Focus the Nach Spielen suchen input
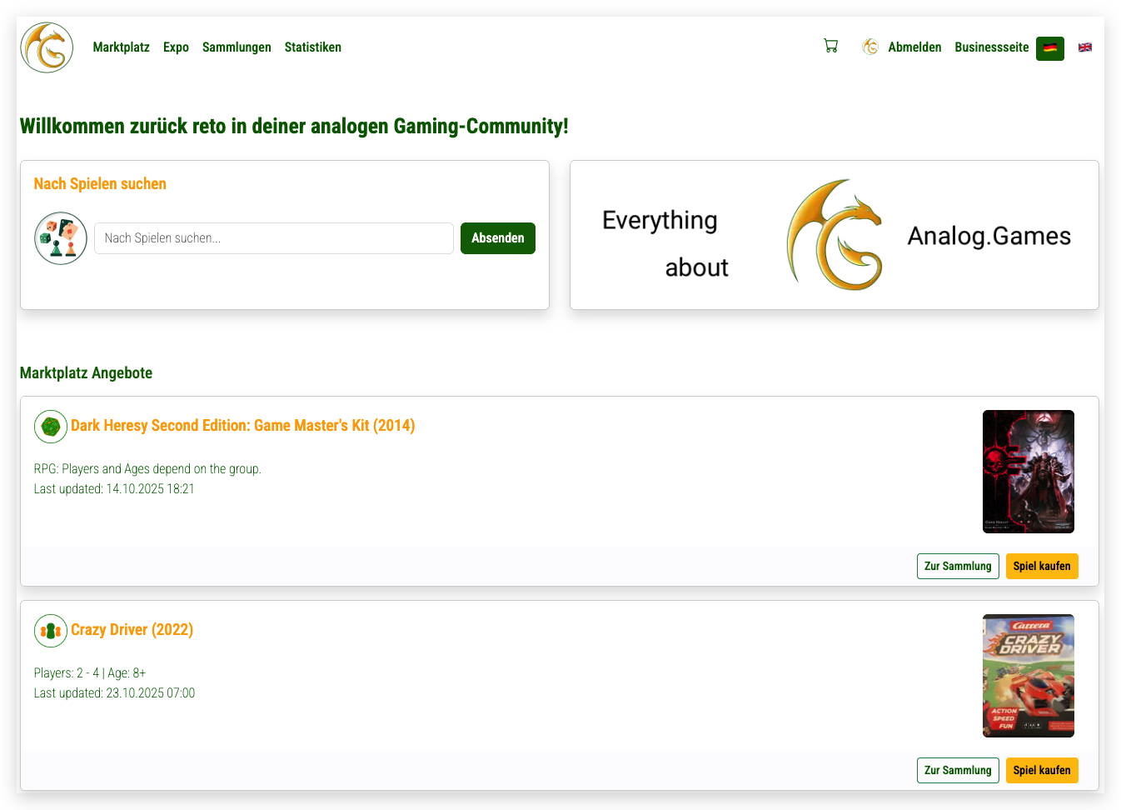Viewport: 1121px width, 810px height. click(273, 238)
